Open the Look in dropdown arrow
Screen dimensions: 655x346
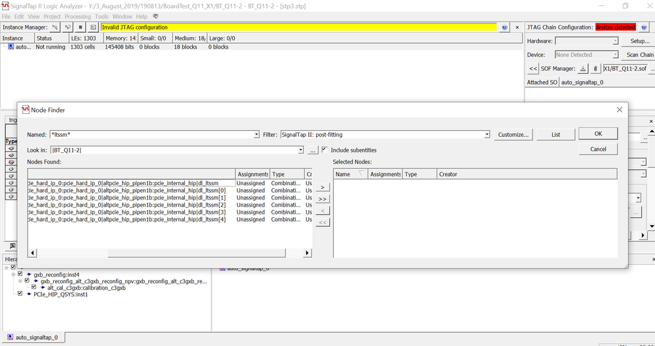pyautogui.click(x=300, y=150)
